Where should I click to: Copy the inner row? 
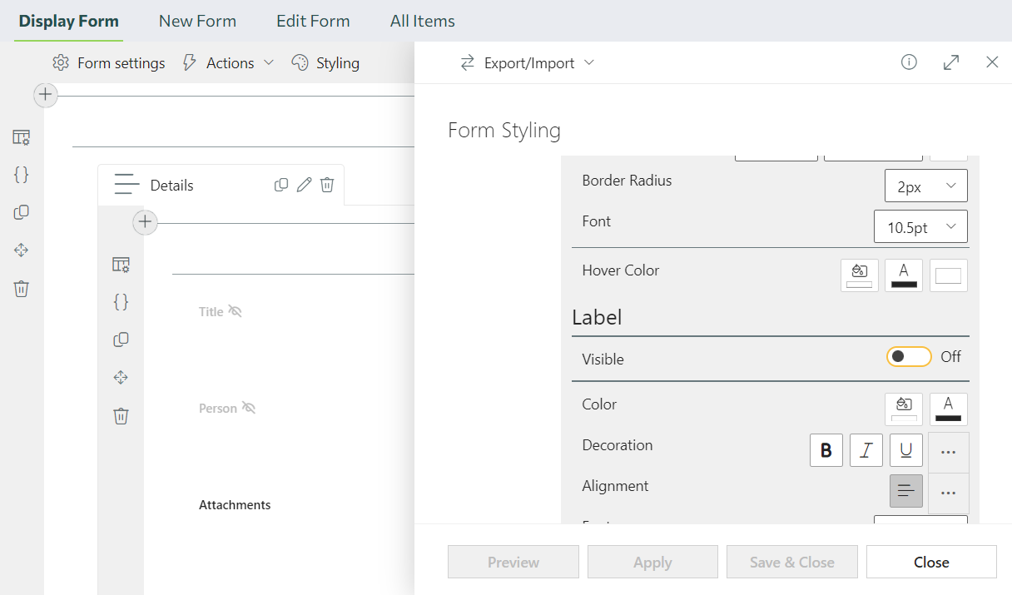coord(122,340)
